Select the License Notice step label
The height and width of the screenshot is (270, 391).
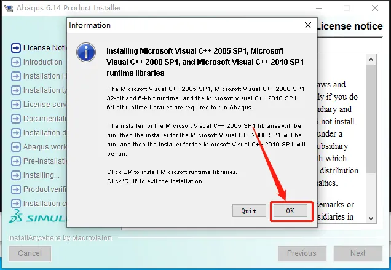click(x=45, y=48)
